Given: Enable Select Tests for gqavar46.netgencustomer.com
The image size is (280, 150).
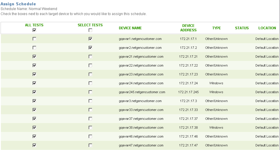Looking at the screenshot, I should pyautogui.click(x=90, y=136).
